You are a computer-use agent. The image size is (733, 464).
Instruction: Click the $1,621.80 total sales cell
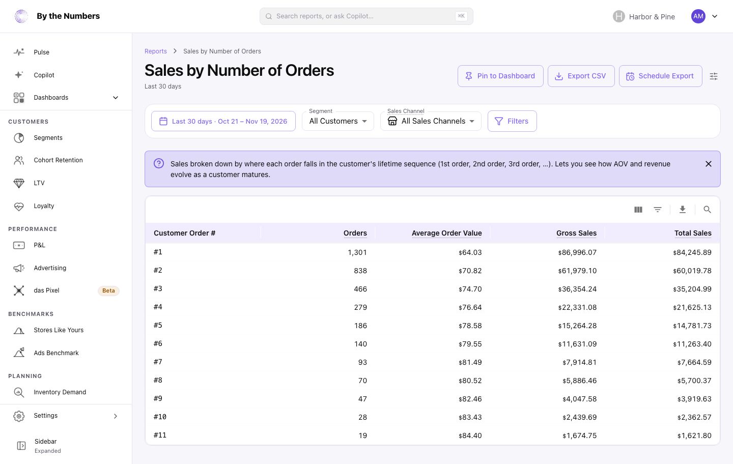pos(694,436)
